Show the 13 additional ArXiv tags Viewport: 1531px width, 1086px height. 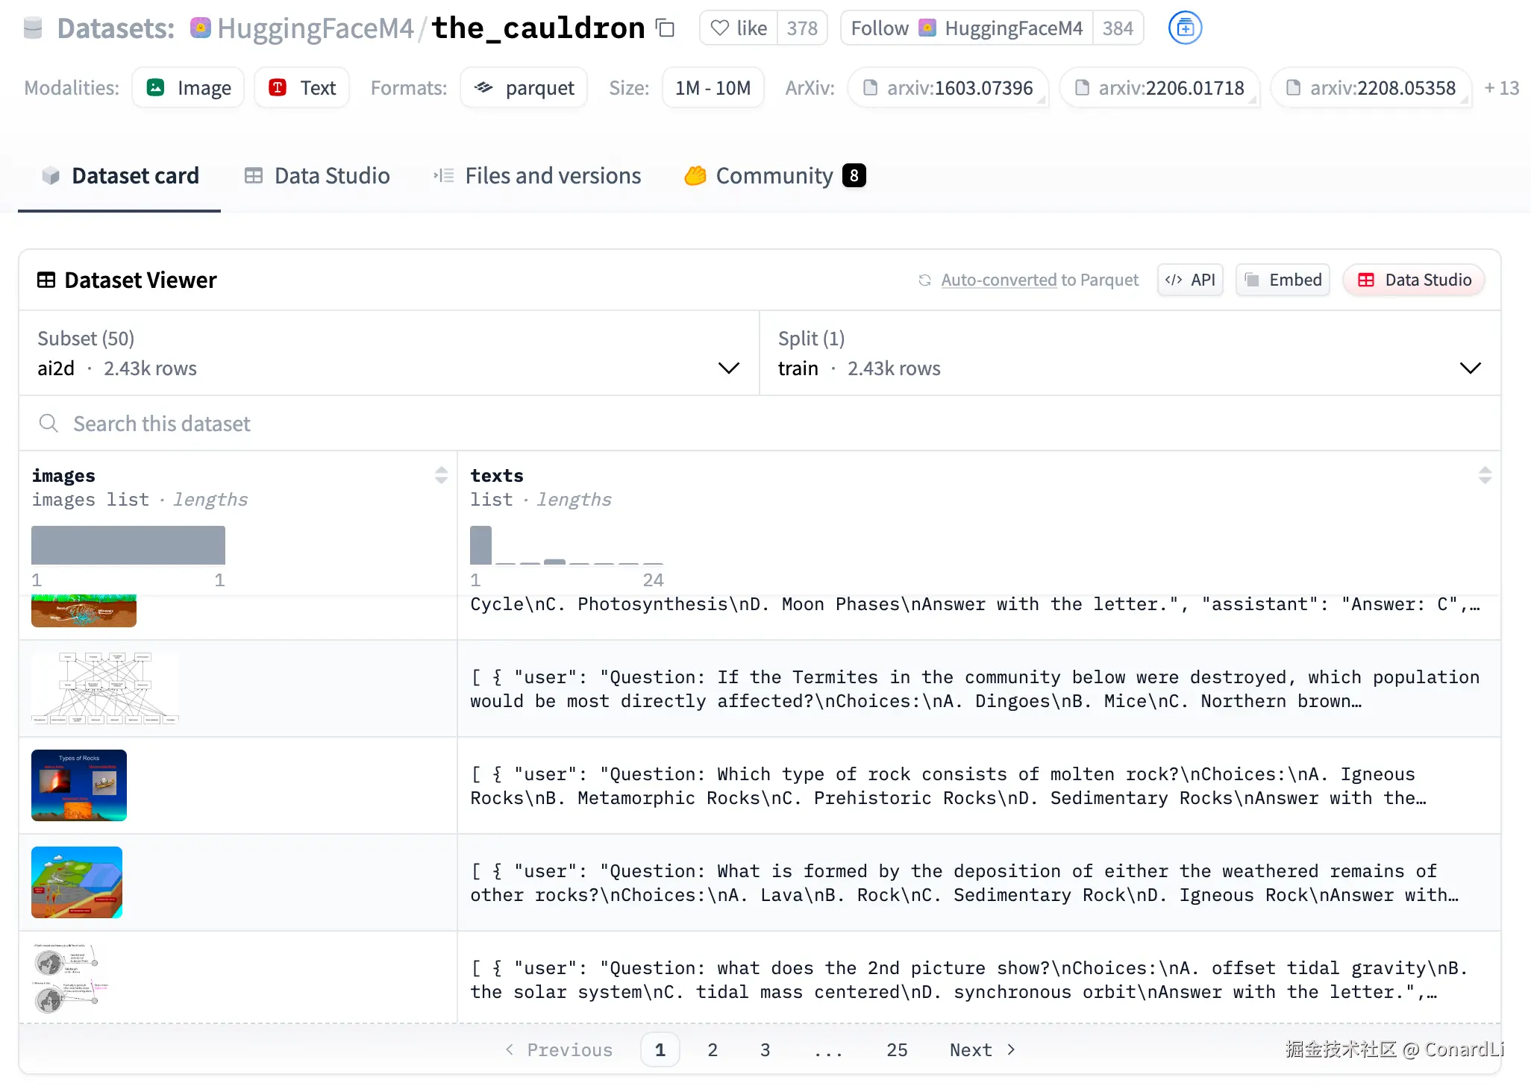pos(1502,87)
